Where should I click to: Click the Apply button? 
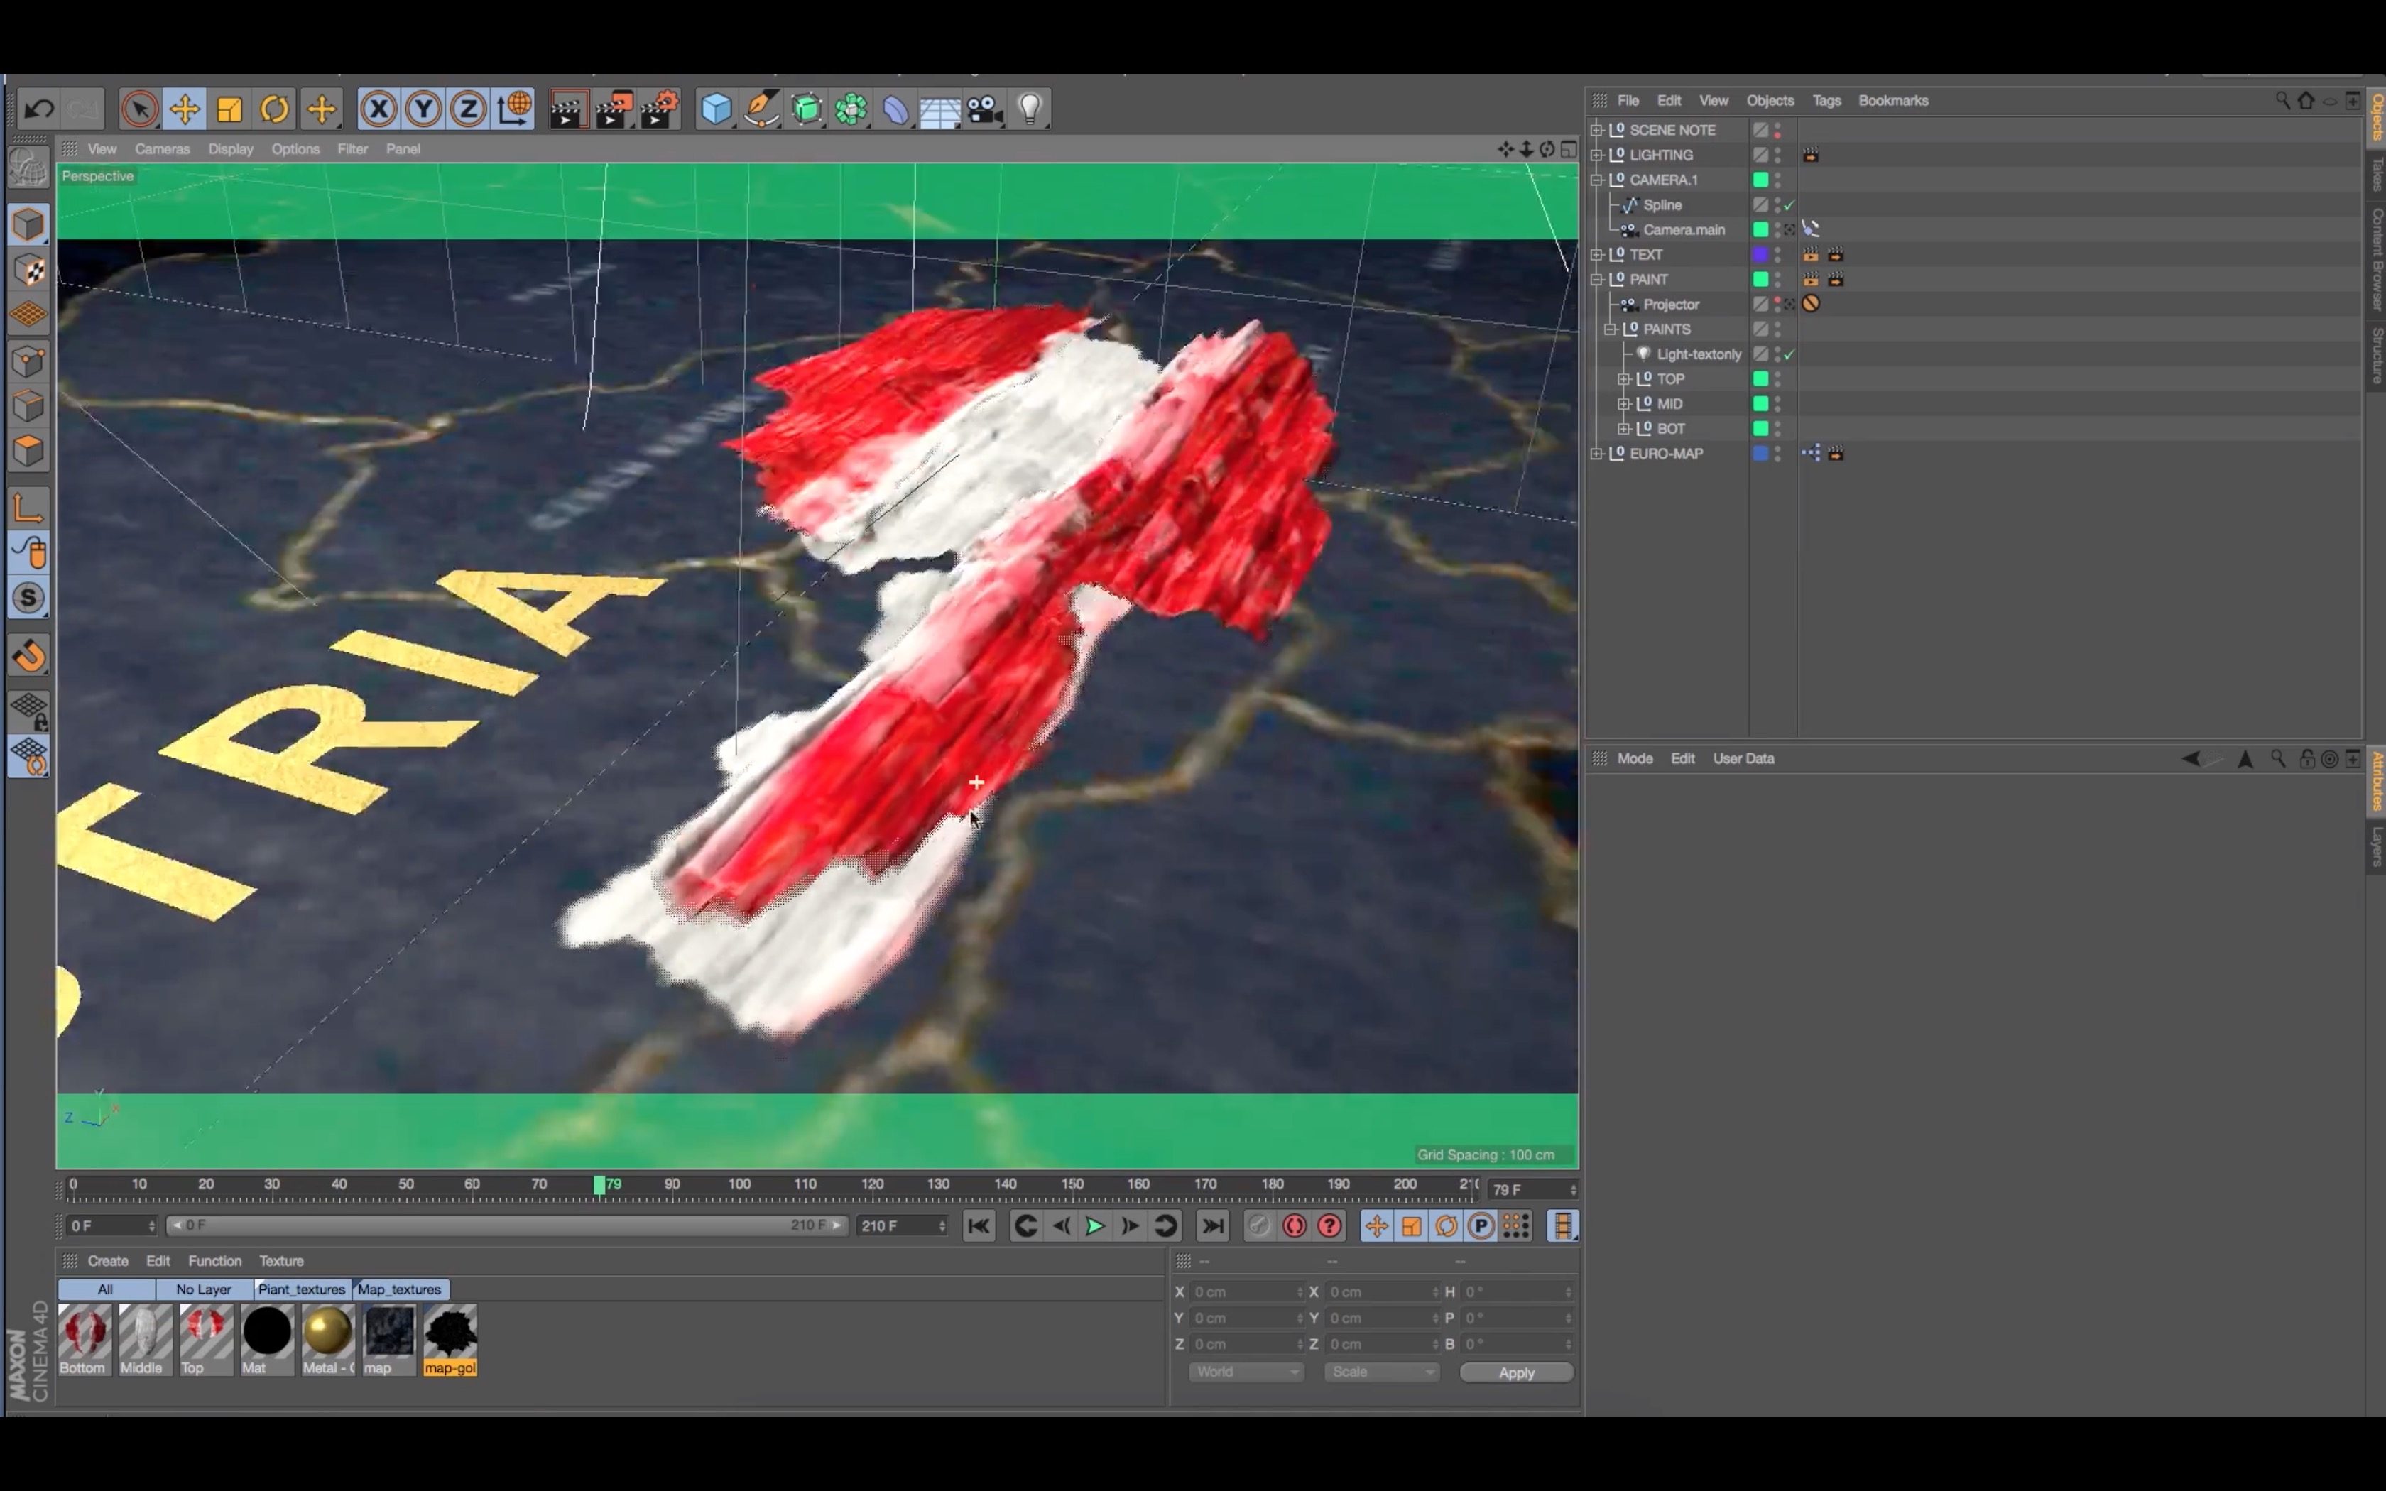pos(1516,1372)
